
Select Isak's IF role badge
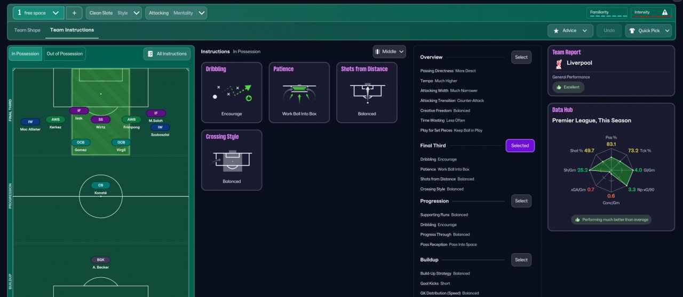point(79,111)
